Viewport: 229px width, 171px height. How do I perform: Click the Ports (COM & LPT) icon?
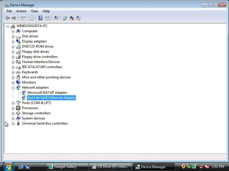(x=18, y=103)
